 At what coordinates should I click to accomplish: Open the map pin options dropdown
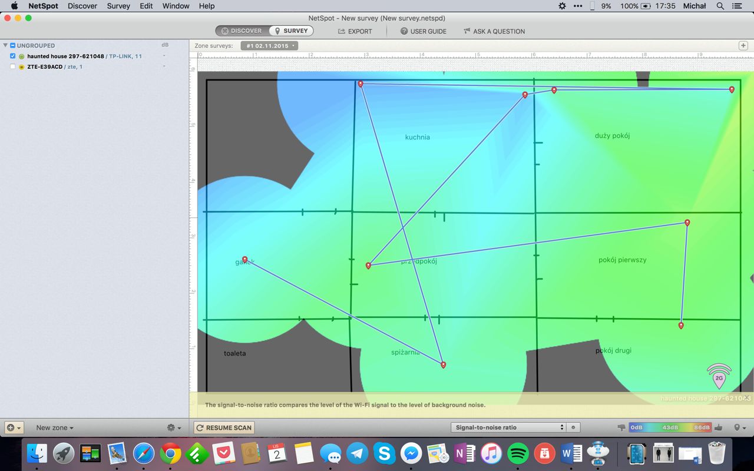[x=740, y=427]
